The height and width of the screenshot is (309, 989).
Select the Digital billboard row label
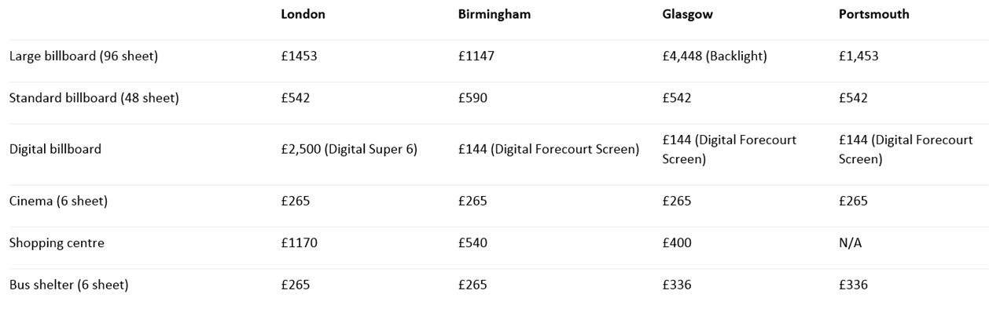(x=55, y=149)
